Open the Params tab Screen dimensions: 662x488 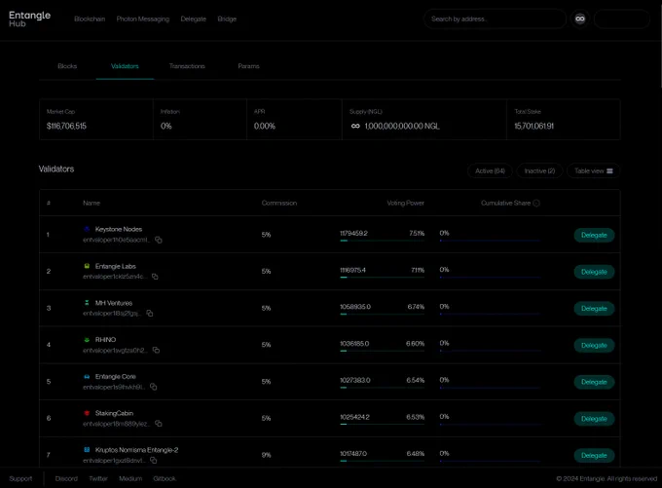pyautogui.click(x=248, y=66)
